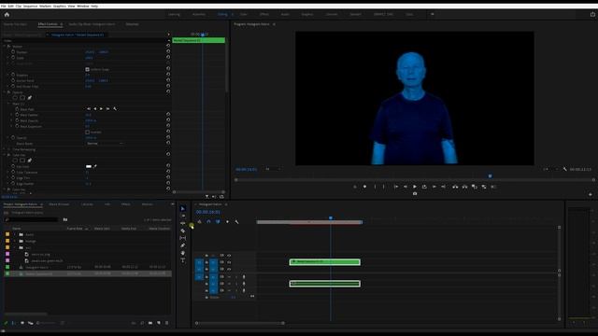Click the Quick Export share icon

pyautogui.click(x=592, y=14)
